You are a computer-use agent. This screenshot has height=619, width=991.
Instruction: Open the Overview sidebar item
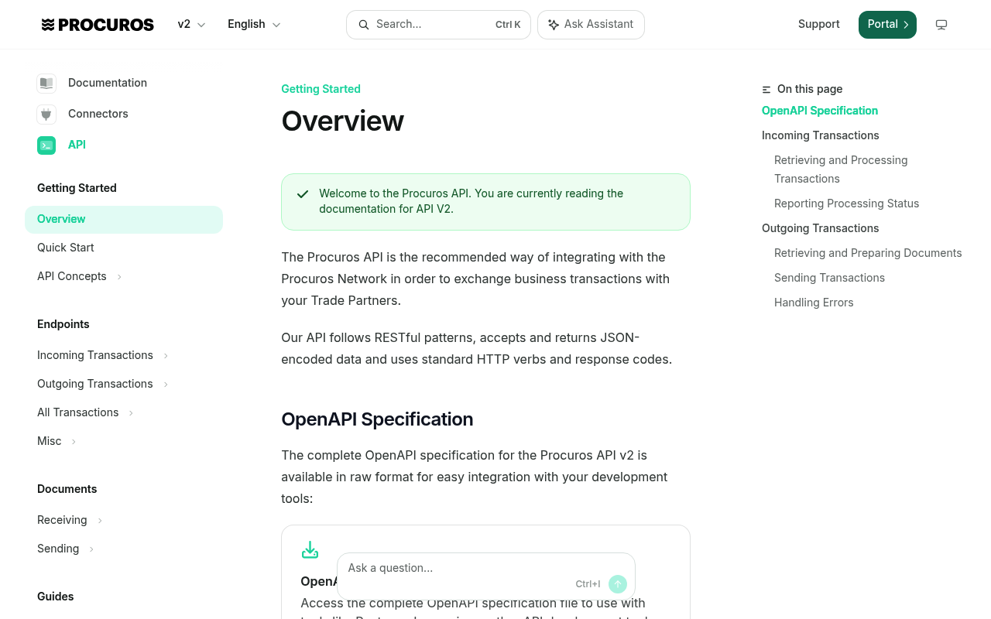[124, 219]
